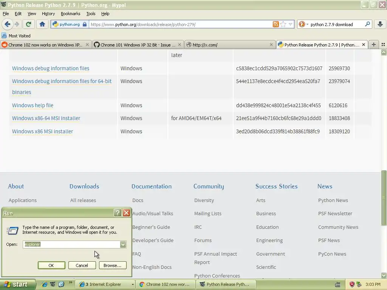Open Windows debug information files link
Viewport: 387px width, 290px height.
[x=51, y=68]
